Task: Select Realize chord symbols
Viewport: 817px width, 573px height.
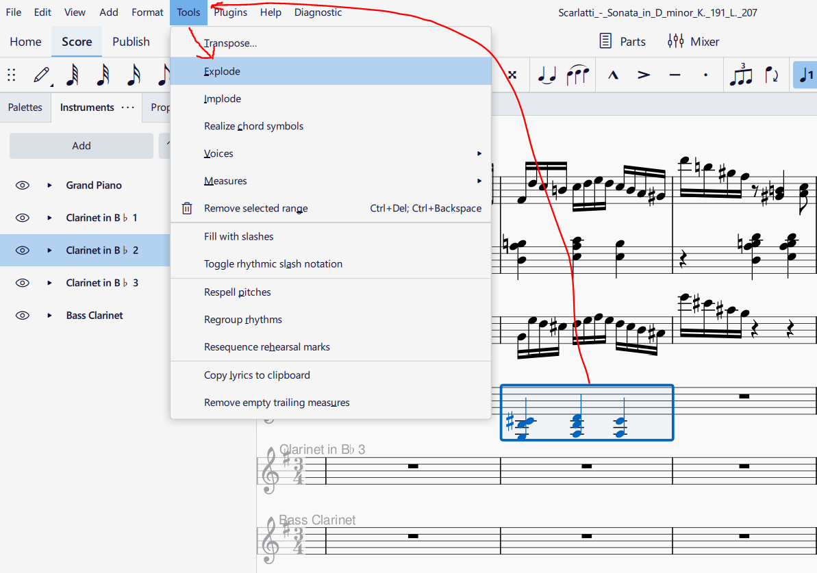Action: (331, 126)
